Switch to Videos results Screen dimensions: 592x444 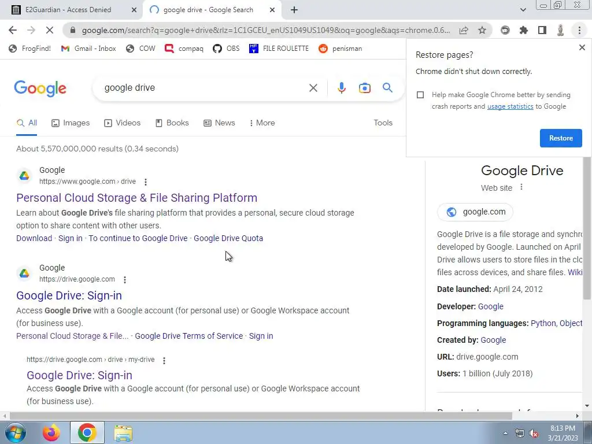point(123,123)
